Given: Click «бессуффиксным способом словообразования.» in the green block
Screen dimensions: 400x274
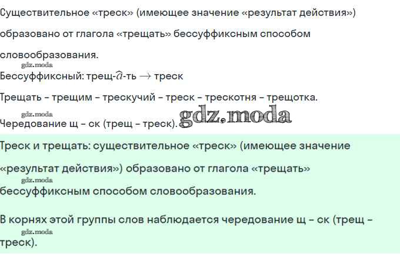Looking at the screenshot, I should coord(128,191).
